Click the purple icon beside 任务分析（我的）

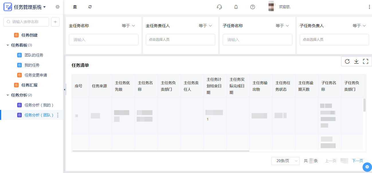[19, 105]
